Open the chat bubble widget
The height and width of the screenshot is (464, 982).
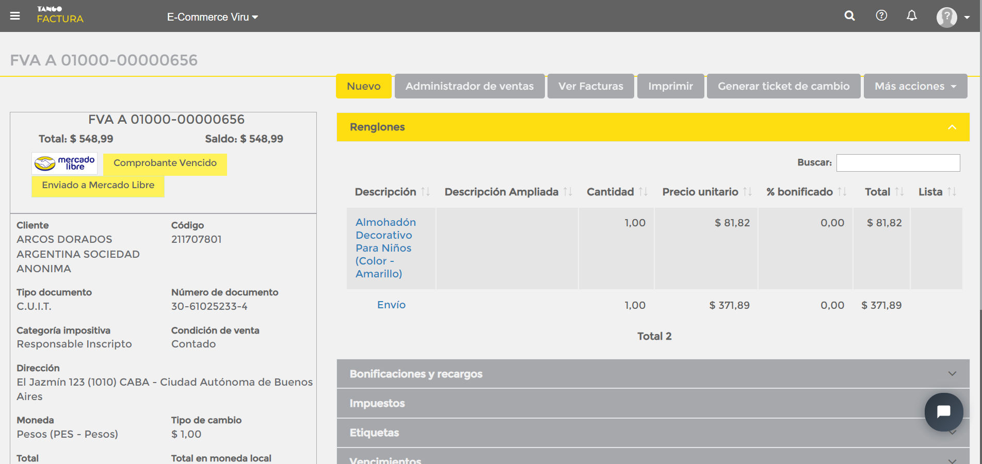click(x=944, y=412)
